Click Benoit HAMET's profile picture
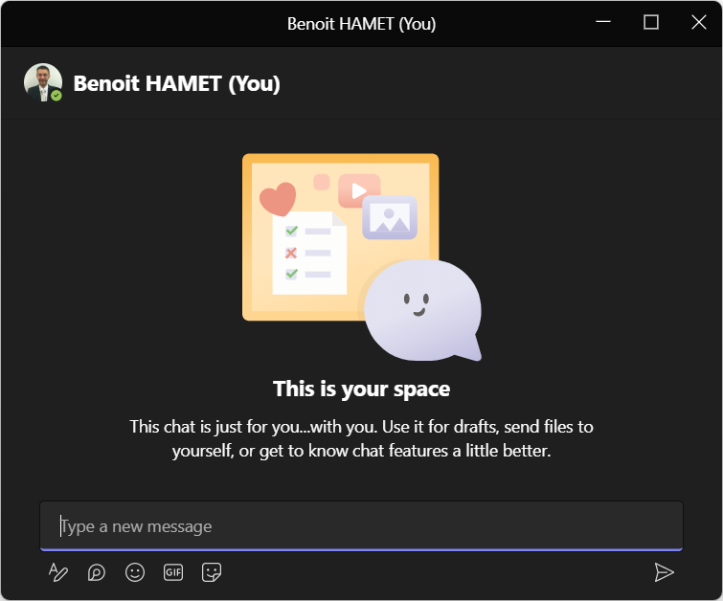 [41, 81]
